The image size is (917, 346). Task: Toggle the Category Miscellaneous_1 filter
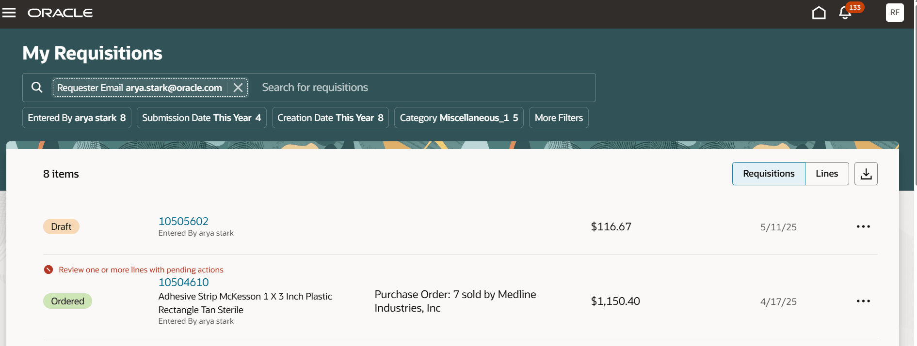458,118
